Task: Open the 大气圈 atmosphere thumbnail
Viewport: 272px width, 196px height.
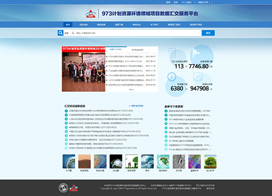Action: [x=69, y=161]
